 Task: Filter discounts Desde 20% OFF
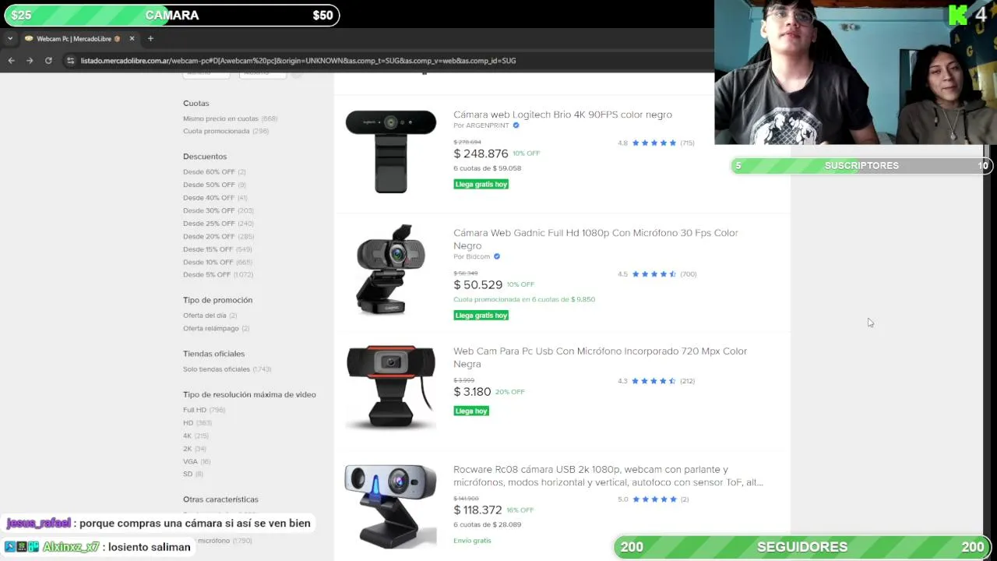(218, 236)
